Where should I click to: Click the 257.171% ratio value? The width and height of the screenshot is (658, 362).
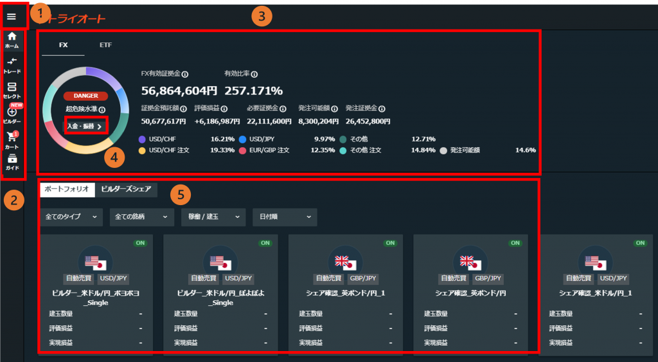(253, 91)
